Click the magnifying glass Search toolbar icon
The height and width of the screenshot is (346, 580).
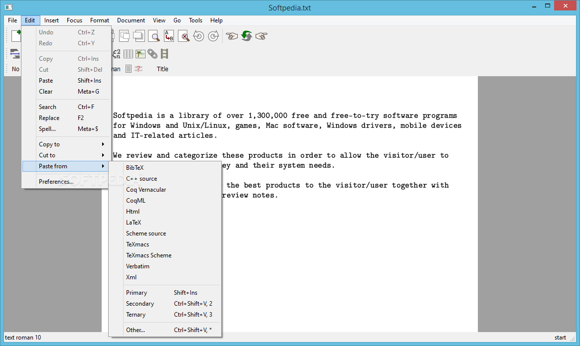click(x=154, y=36)
